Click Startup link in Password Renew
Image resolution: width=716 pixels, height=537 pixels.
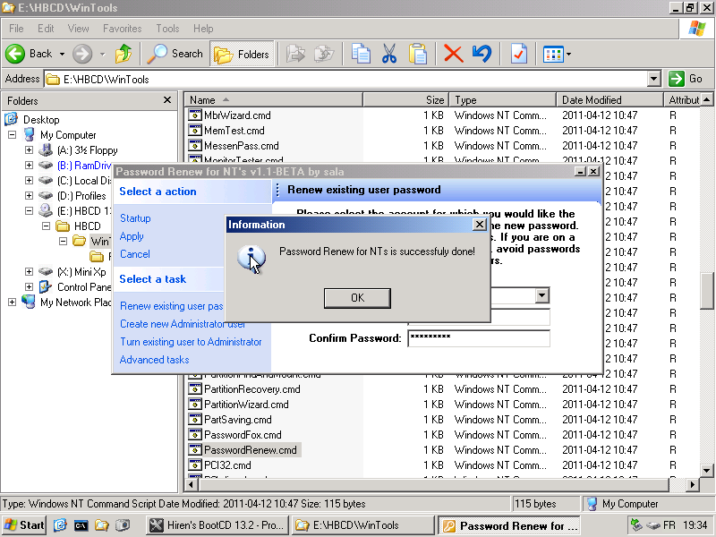(135, 218)
